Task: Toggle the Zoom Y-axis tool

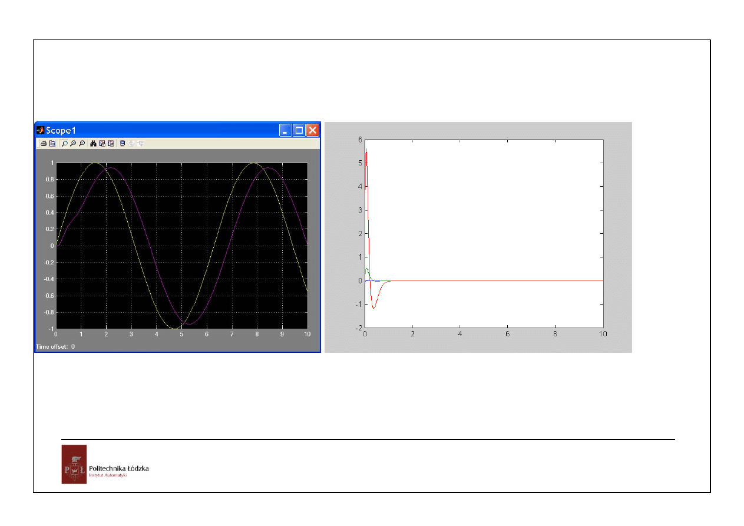Action: pyautogui.click(x=81, y=143)
